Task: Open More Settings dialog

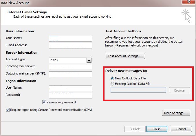Action: pos(177,113)
